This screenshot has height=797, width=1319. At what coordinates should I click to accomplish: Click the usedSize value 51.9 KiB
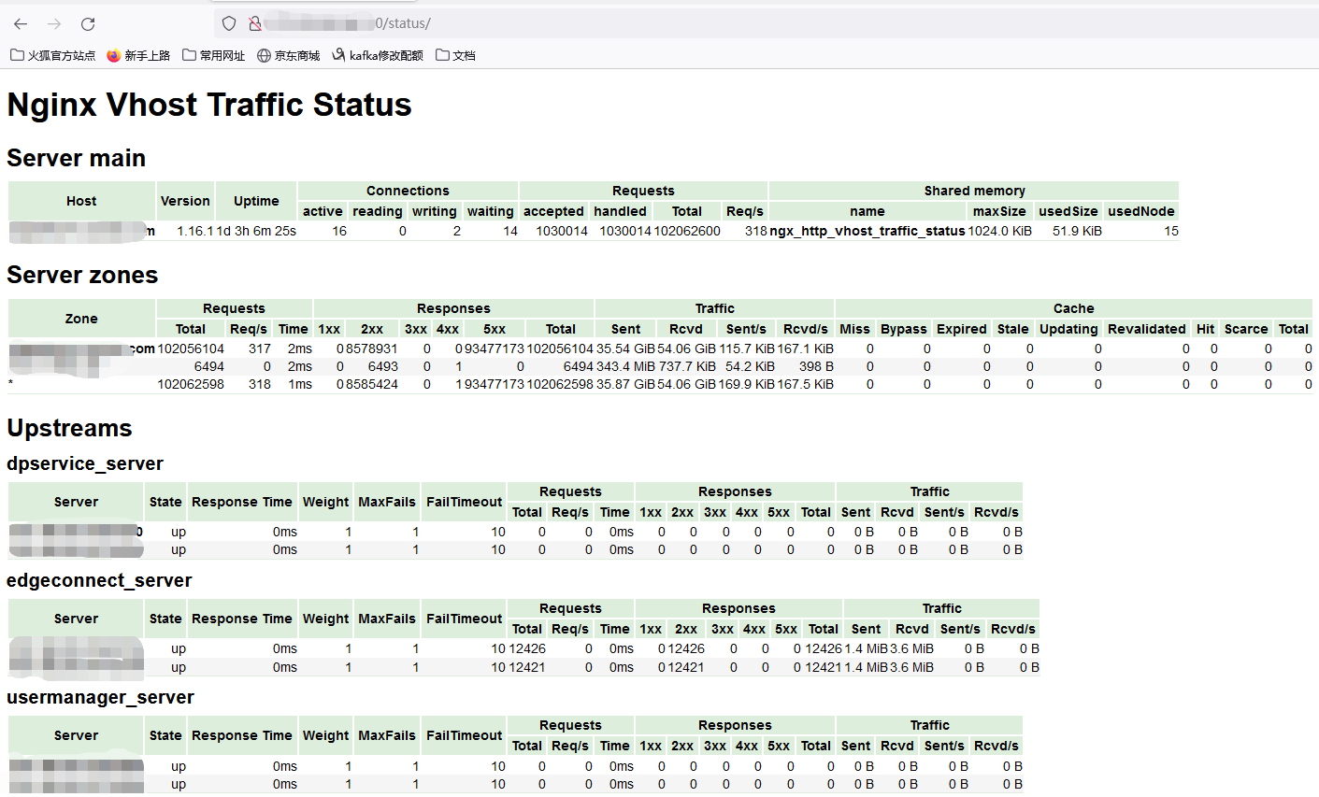point(1077,231)
